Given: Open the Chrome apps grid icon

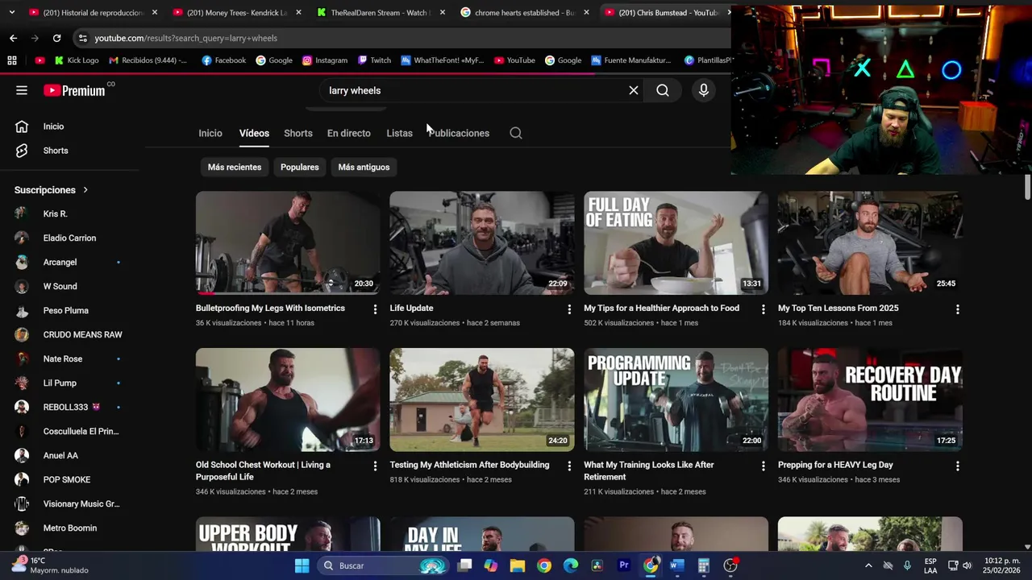Looking at the screenshot, I should click(x=12, y=60).
